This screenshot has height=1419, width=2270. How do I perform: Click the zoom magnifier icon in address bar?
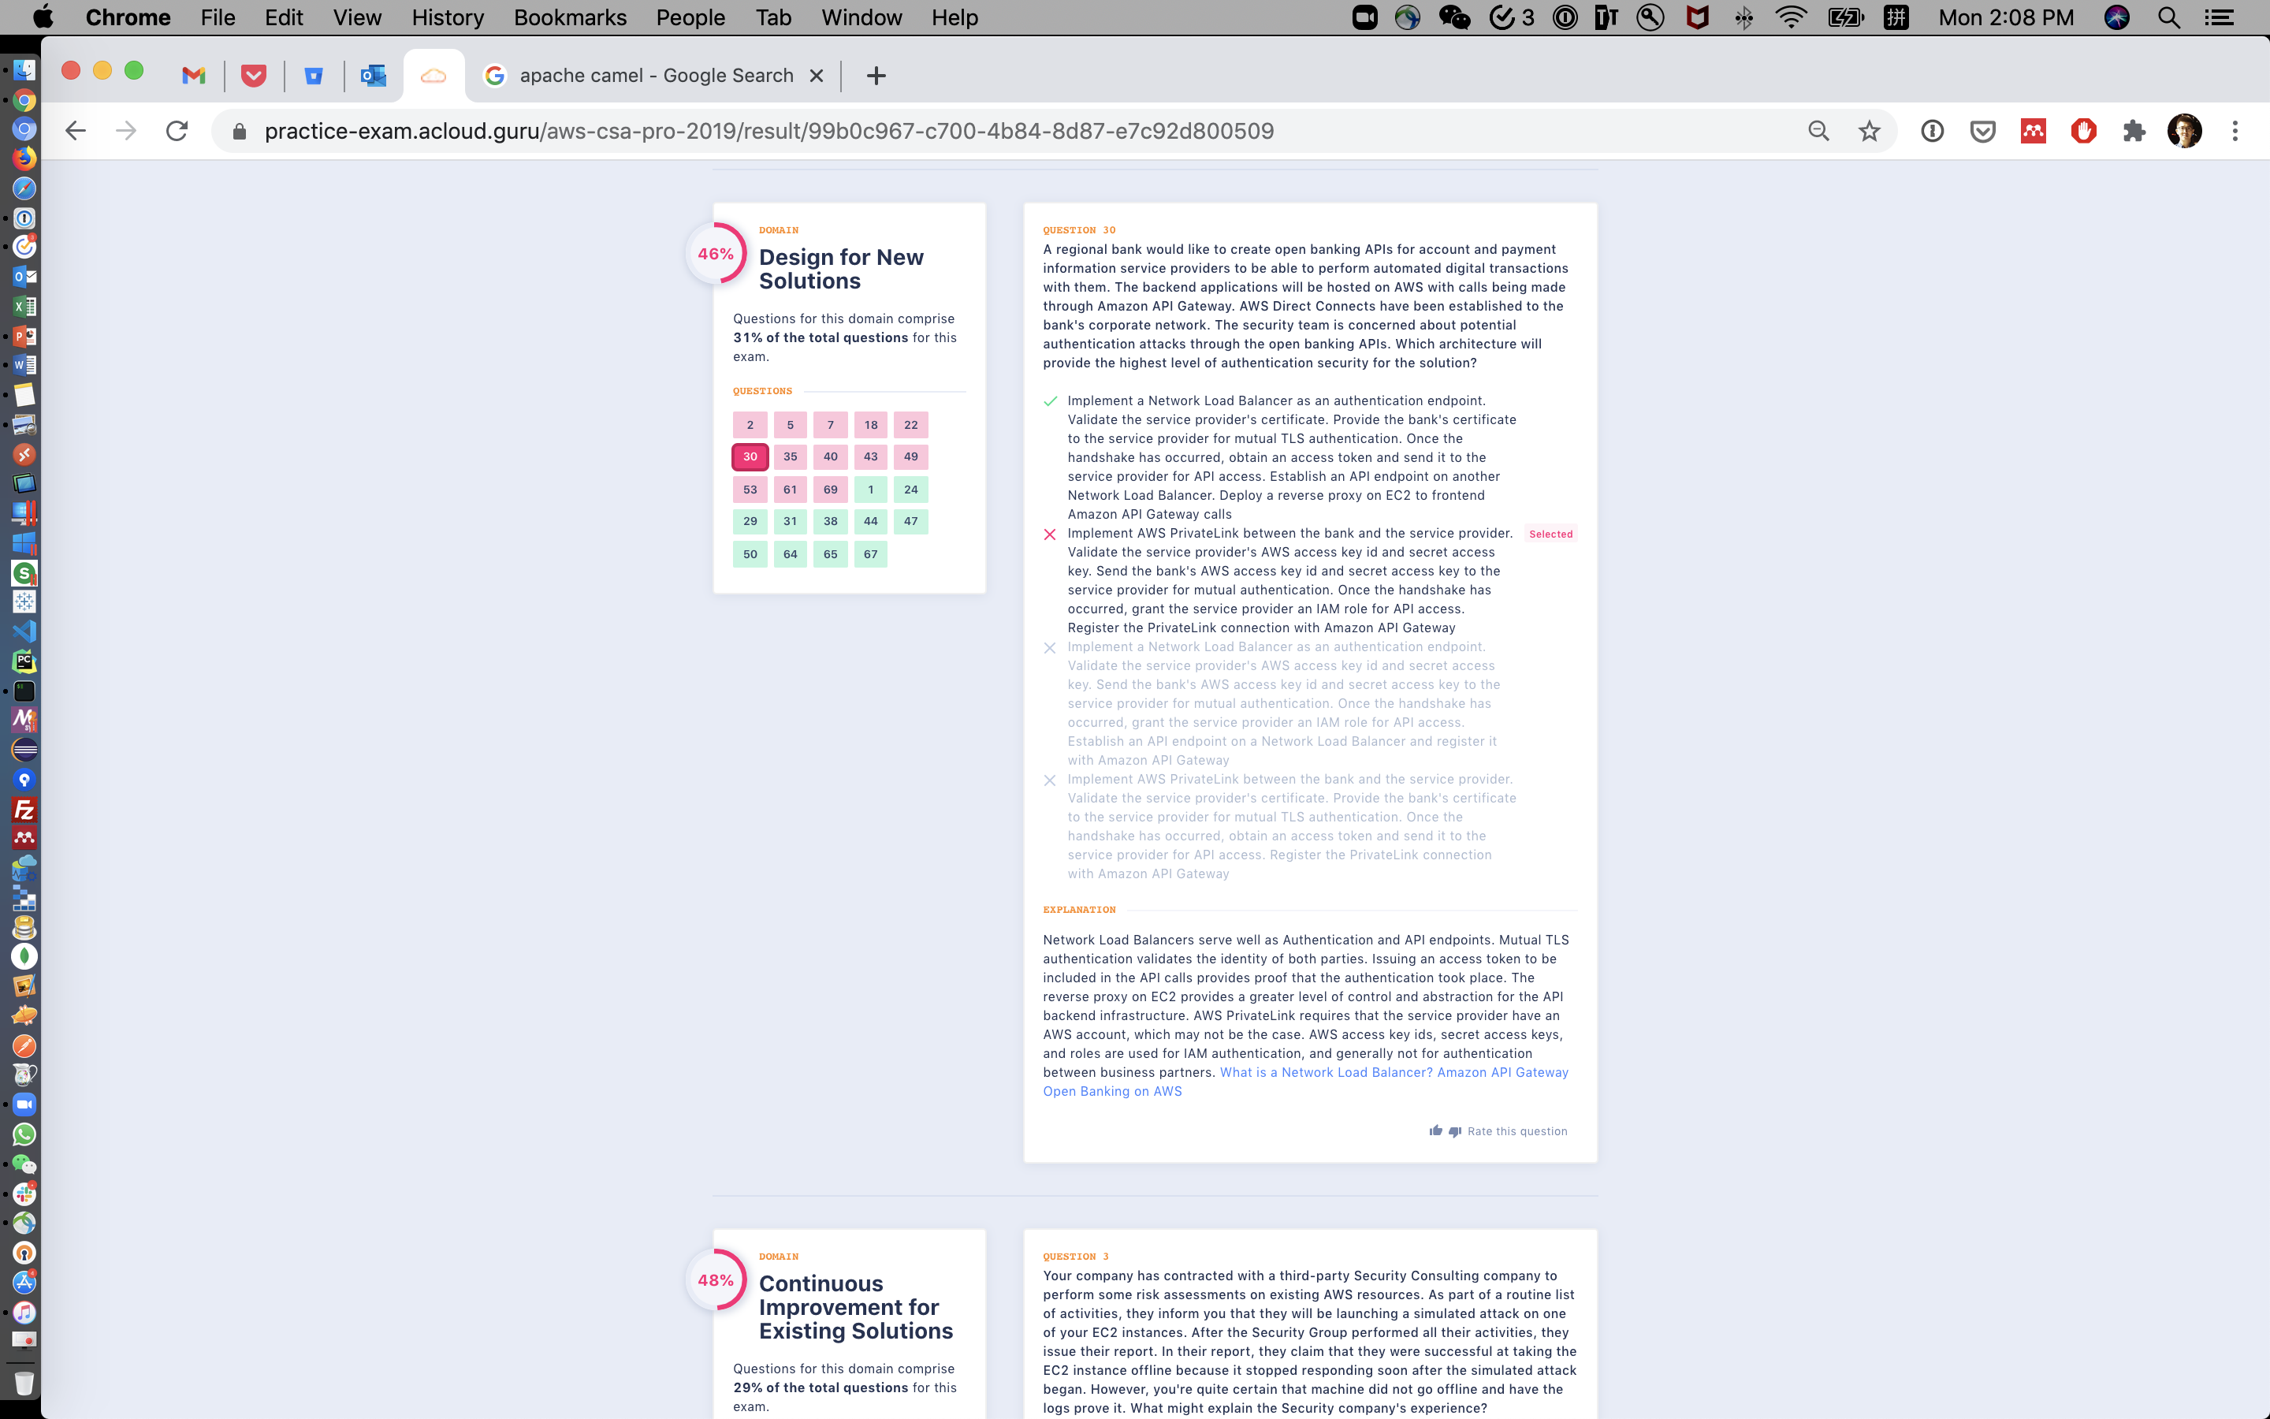coord(1818,132)
